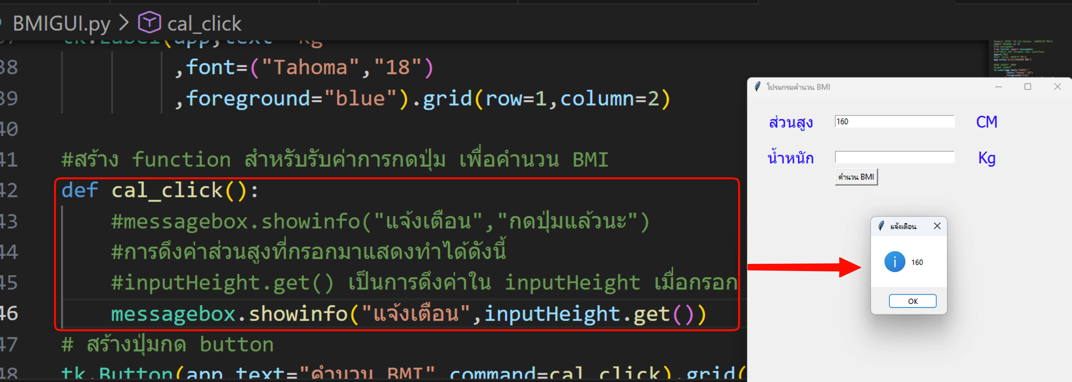
Task: Click the breadcrumb chevron after BMIGUI.py
Action: tap(124, 23)
